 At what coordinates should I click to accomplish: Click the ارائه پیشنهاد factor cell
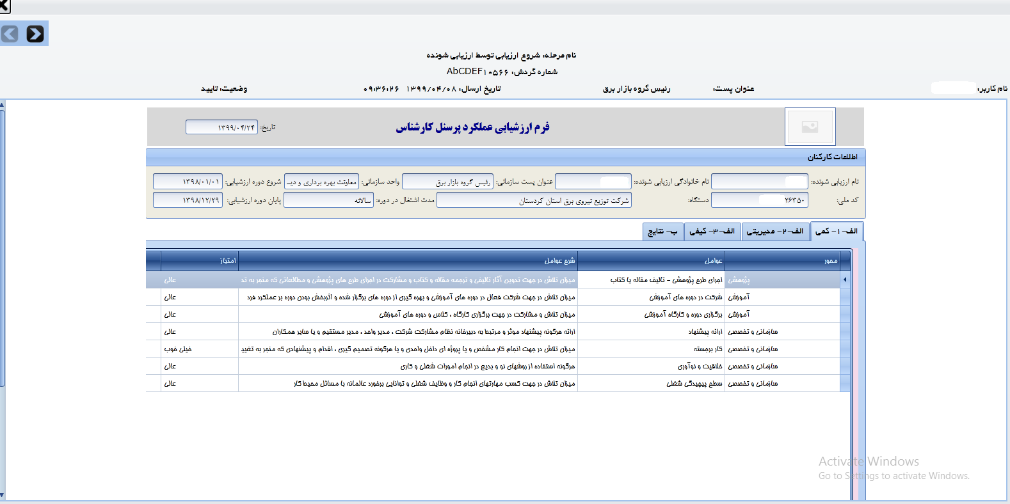point(651,331)
